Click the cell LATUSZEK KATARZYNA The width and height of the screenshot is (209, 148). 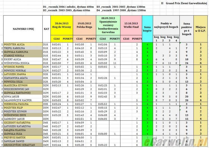(23, 126)
